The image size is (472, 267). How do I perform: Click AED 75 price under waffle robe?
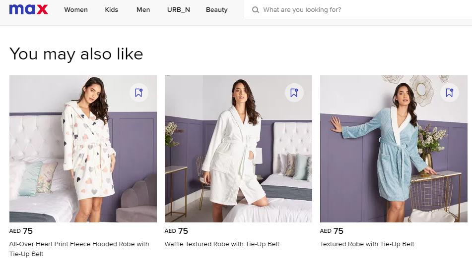176,231
